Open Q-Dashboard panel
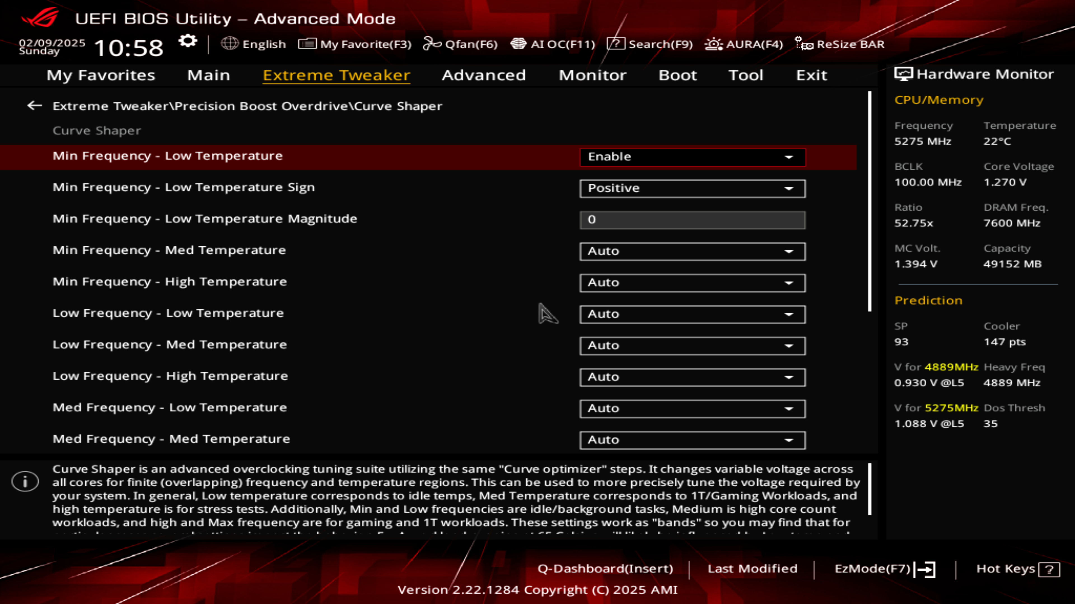Viewport: 1075px width, 604px height. tap(606, 568)
